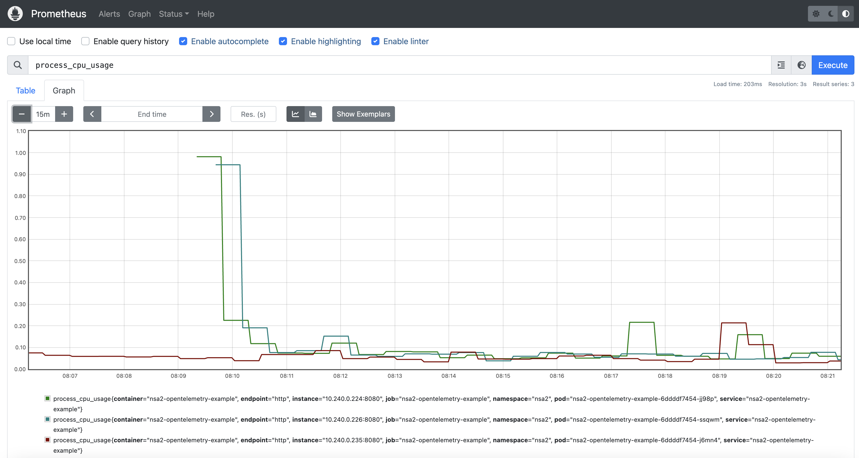Move end time backward with left chevron
859x458 pixels.
92,114
